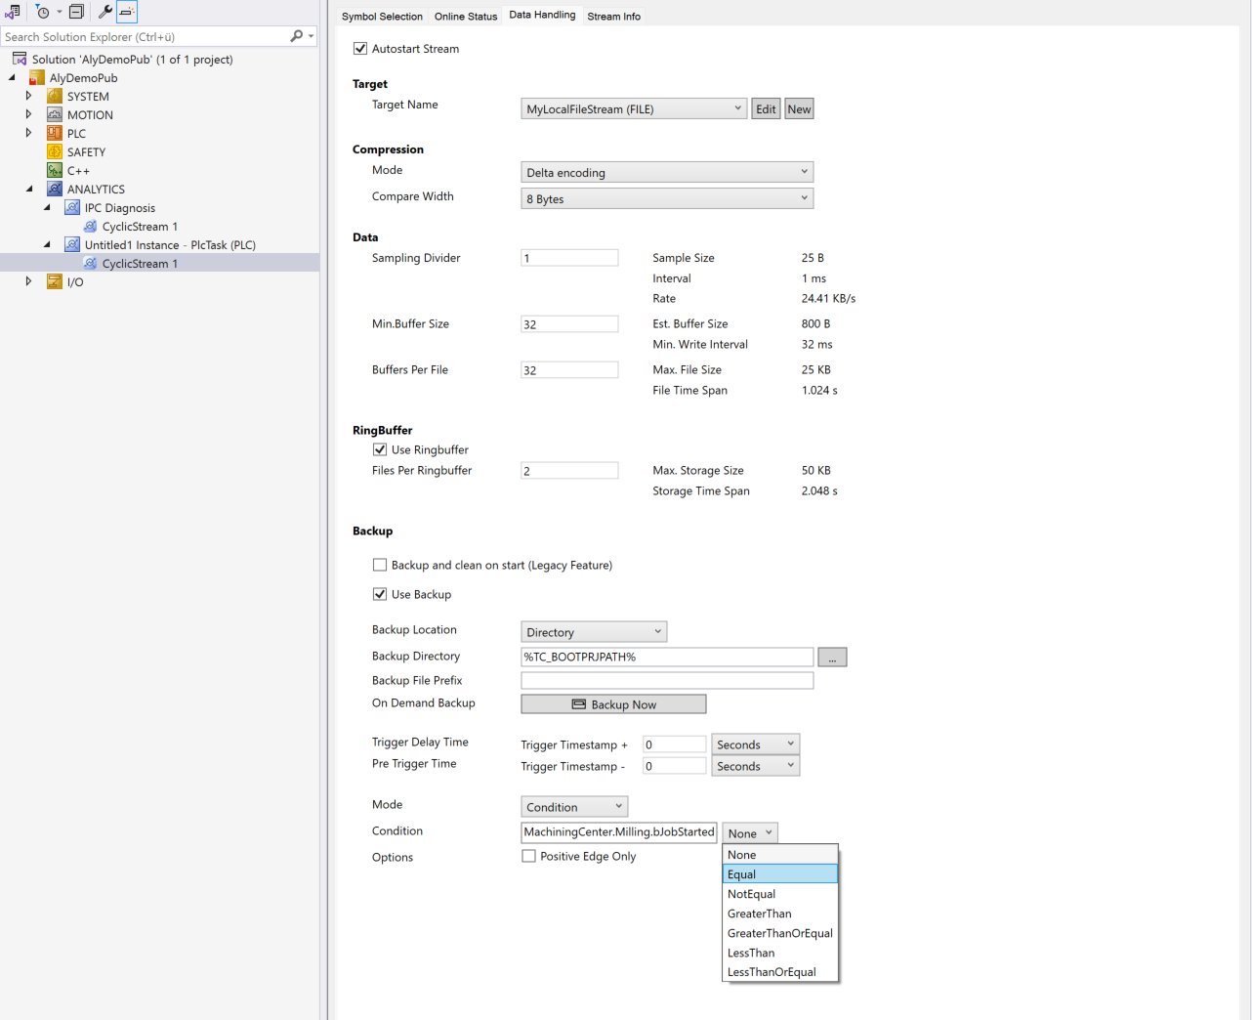Click the Backup Now button
The height and width of the screenshot is (1020, 1252).
coord(613,704)
